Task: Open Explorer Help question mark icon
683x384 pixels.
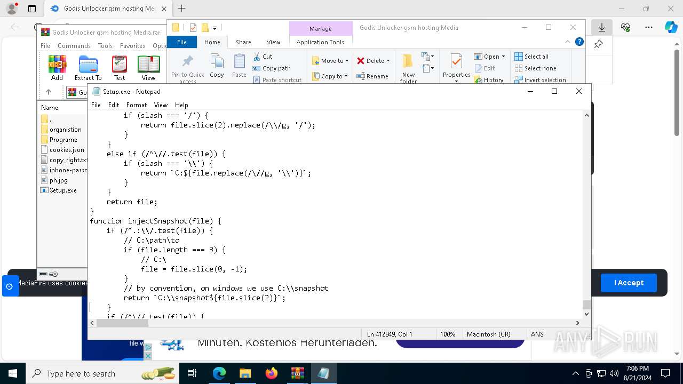Action: pos(579,42)
